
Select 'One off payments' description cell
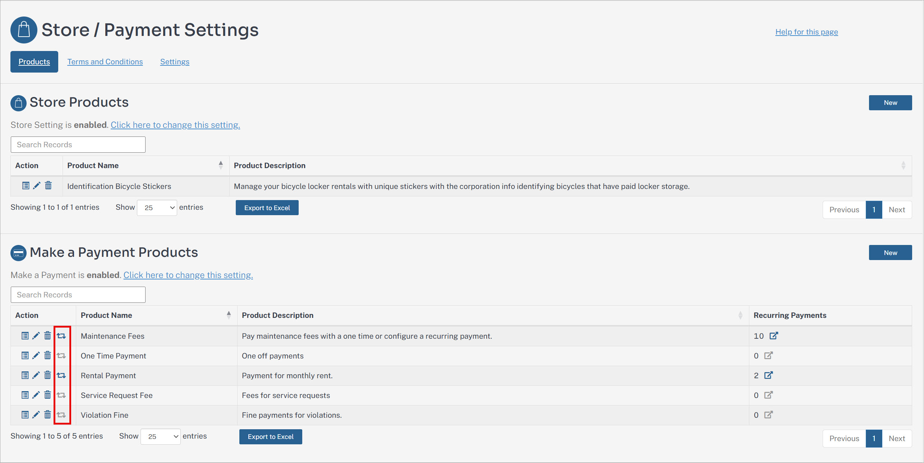coord(493,356)
